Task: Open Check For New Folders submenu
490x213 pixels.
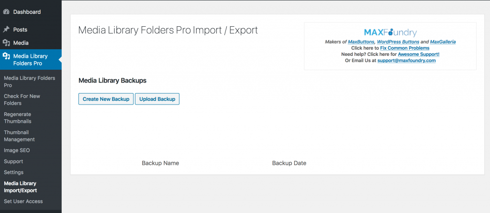Action: pos(22,100)
